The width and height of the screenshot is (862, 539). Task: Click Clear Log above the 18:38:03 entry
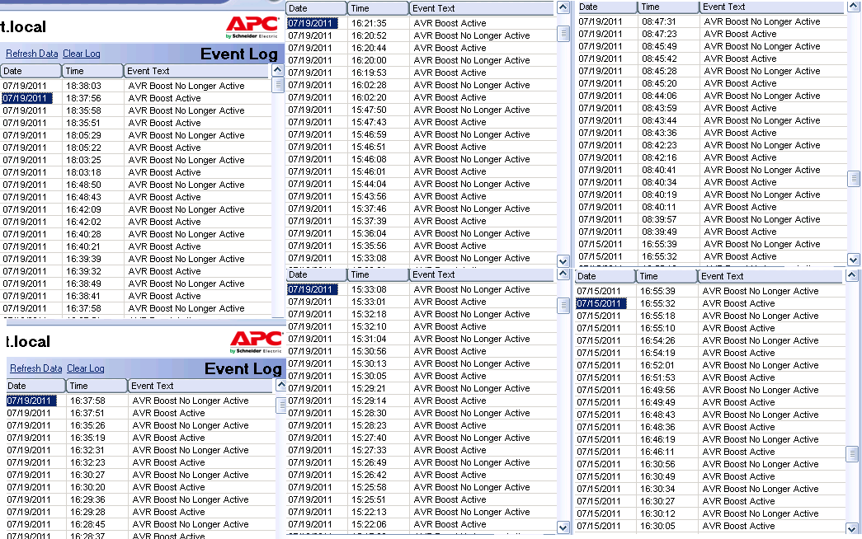[x=82, y=54]
